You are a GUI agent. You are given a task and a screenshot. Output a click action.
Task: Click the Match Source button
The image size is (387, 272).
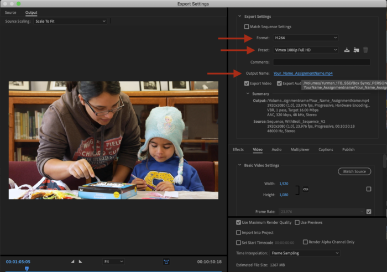click(354, 171)
